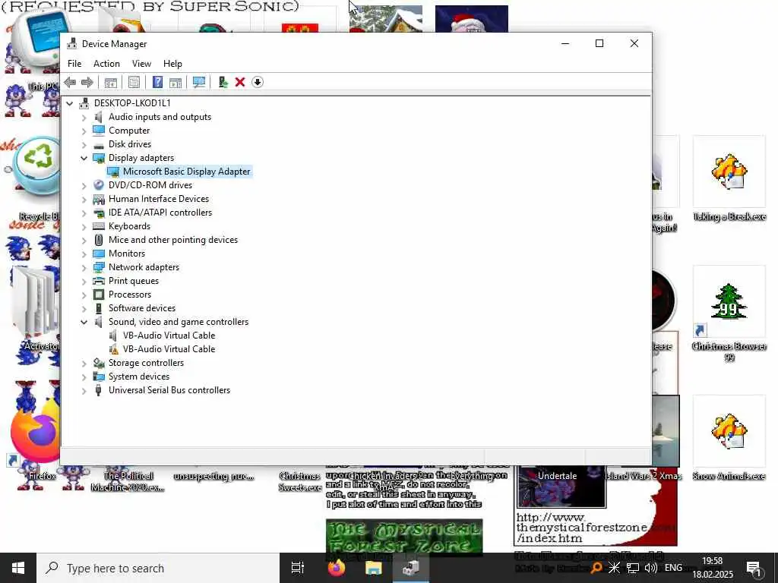The height and width of the screenshot is (583, 778).
Task: Select the Processors category icon
Action: [99, 295]
